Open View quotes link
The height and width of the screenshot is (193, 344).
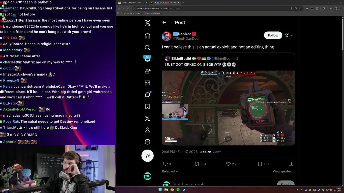click(283, 171)
